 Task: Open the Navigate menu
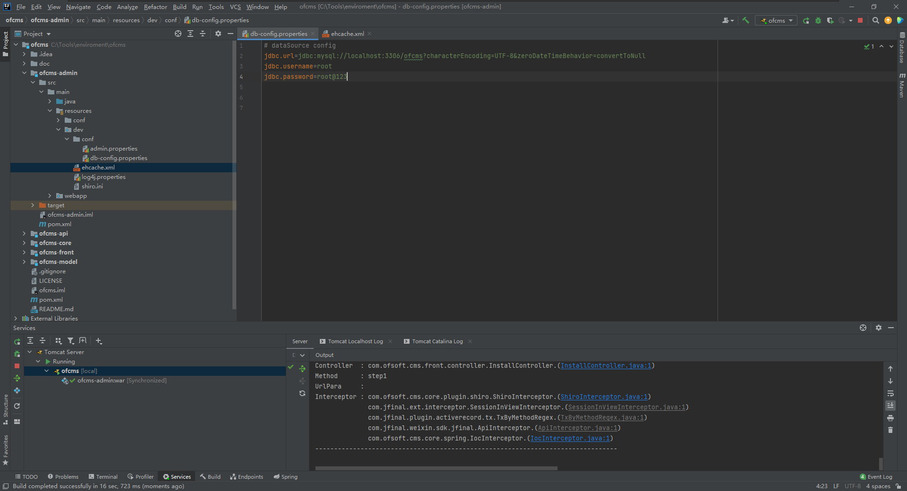tap(78, 7)
